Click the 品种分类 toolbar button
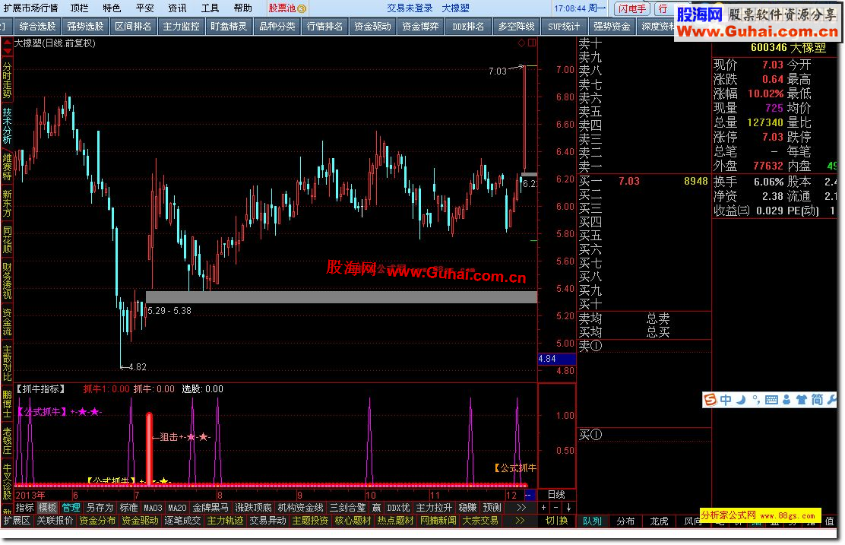 277,26
